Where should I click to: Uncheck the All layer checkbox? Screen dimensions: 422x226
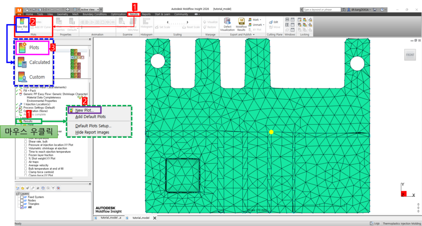pyautogui.click(x=22, y=207)
